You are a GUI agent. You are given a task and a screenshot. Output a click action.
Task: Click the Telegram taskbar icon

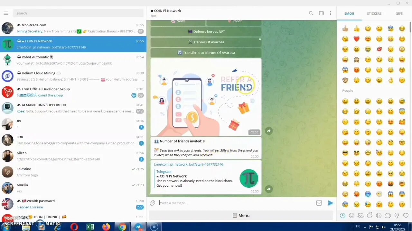(138, 227)
